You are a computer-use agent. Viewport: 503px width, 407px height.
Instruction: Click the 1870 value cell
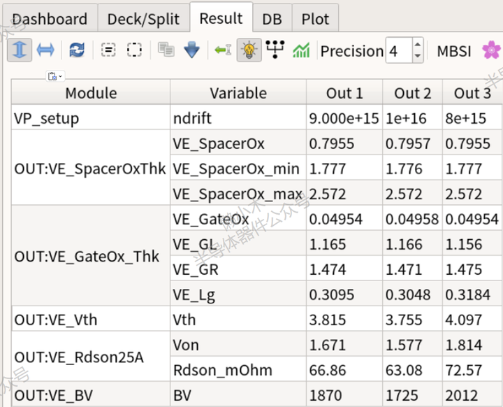pyautogui.click(x=344, y=394)
